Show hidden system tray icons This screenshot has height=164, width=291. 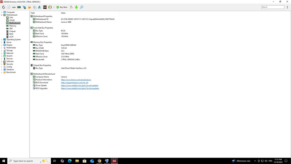pos(255,161)
